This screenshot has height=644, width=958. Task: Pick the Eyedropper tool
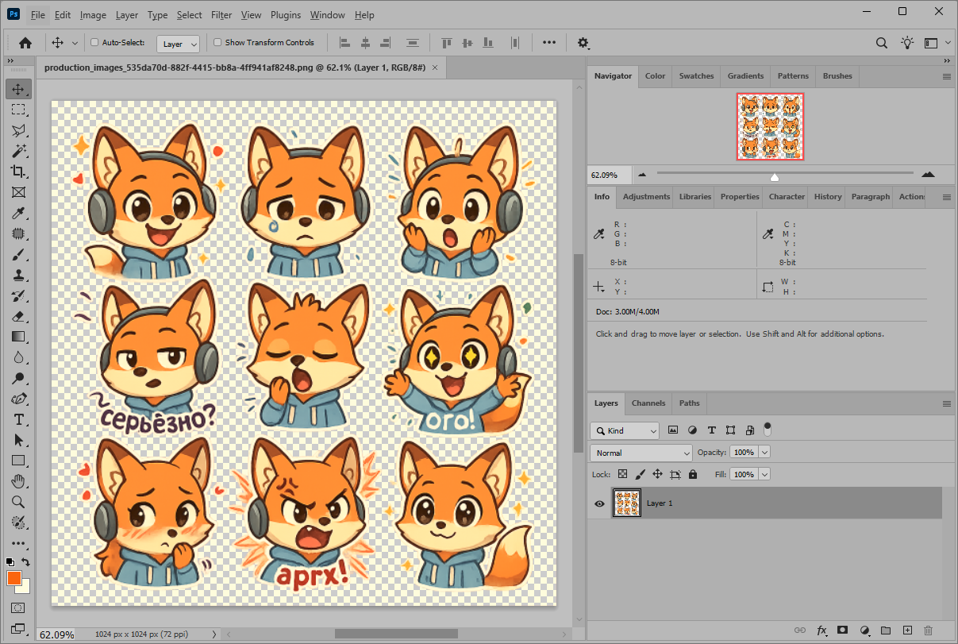coord(18,213)
